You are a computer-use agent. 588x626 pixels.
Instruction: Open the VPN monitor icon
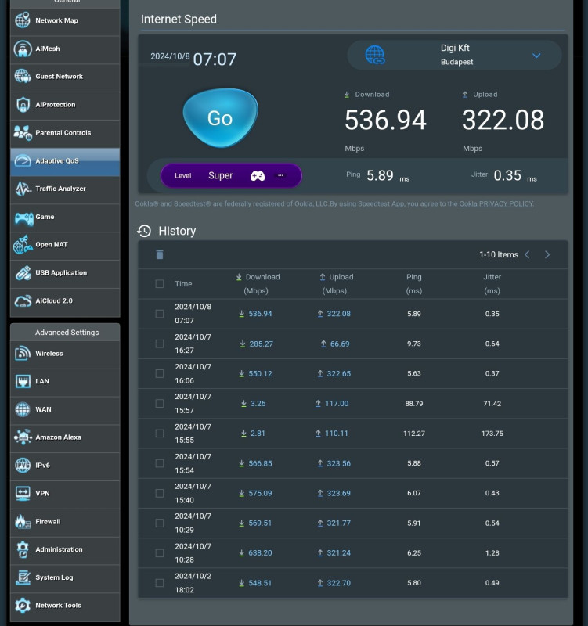[x=23, y=494]
